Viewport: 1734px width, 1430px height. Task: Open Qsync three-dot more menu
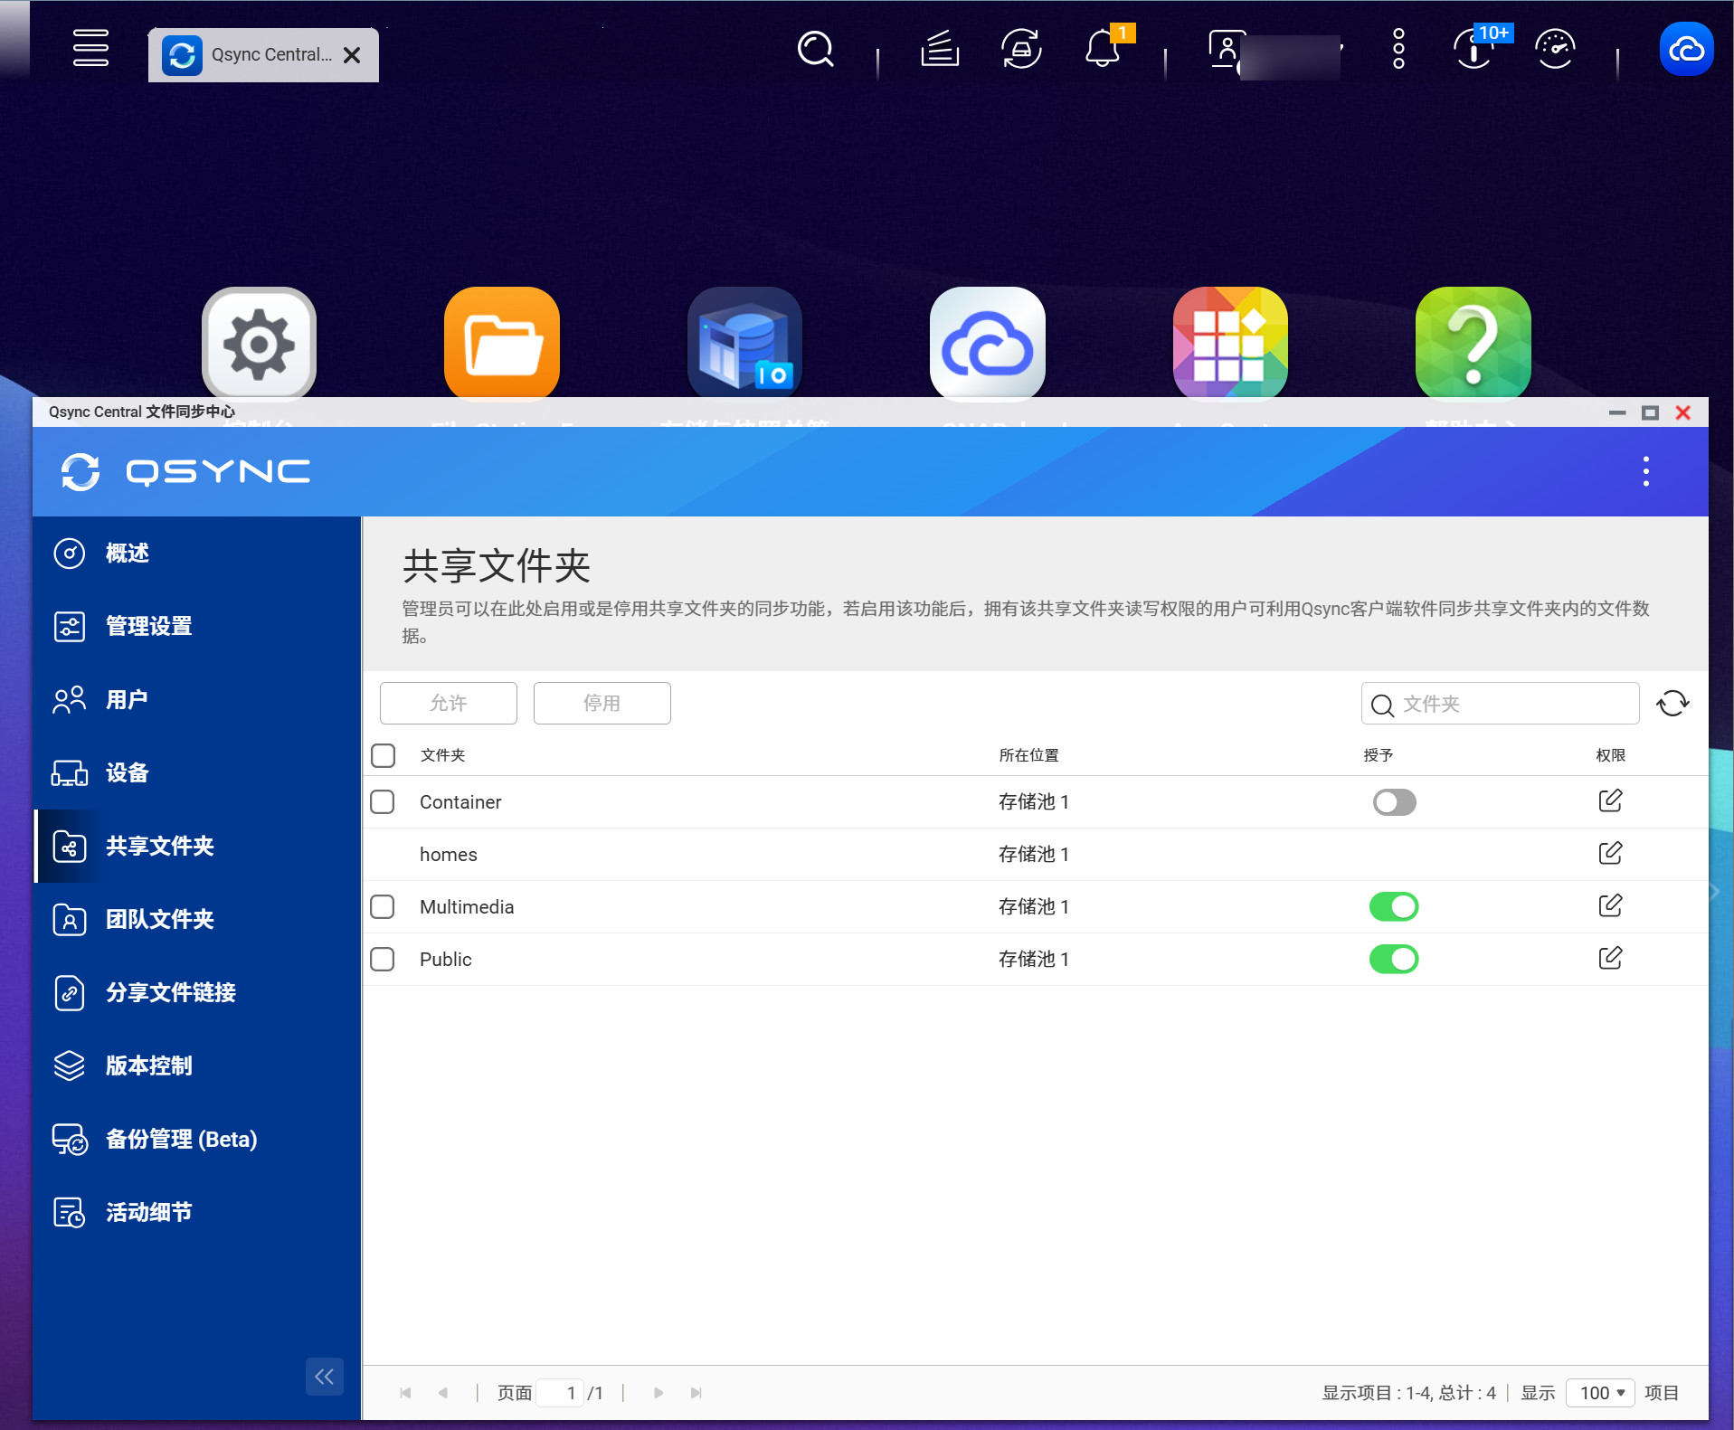(x=1646, y=471)
